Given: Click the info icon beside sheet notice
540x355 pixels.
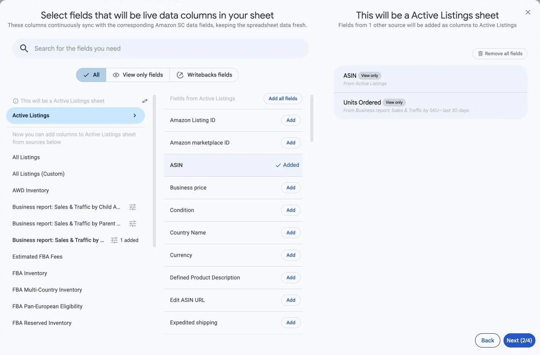Looking at the screenshot, I should pos(15,101).
